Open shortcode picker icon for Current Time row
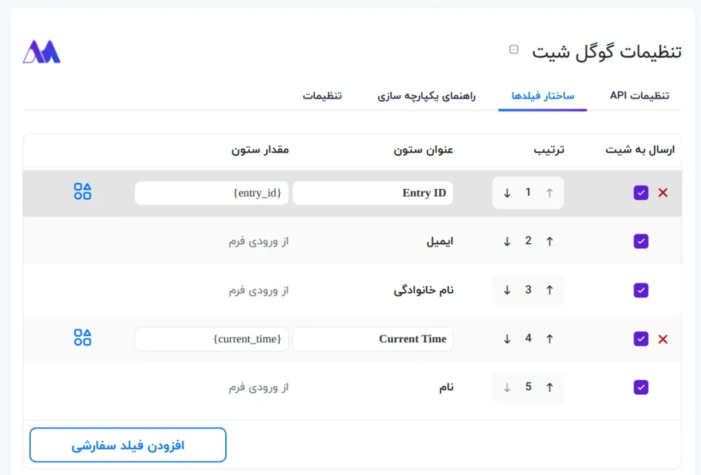The width and height of the screenshot is (701, 475). pos(82,337)
